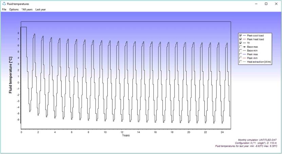Click the Peak heat load red line swatch
Screen dimensions: 282x154
pos(244,39)
